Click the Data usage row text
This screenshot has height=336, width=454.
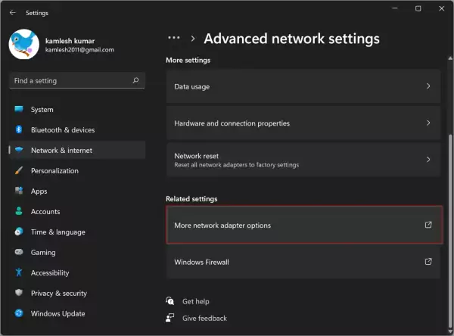[x=192, y=87]
